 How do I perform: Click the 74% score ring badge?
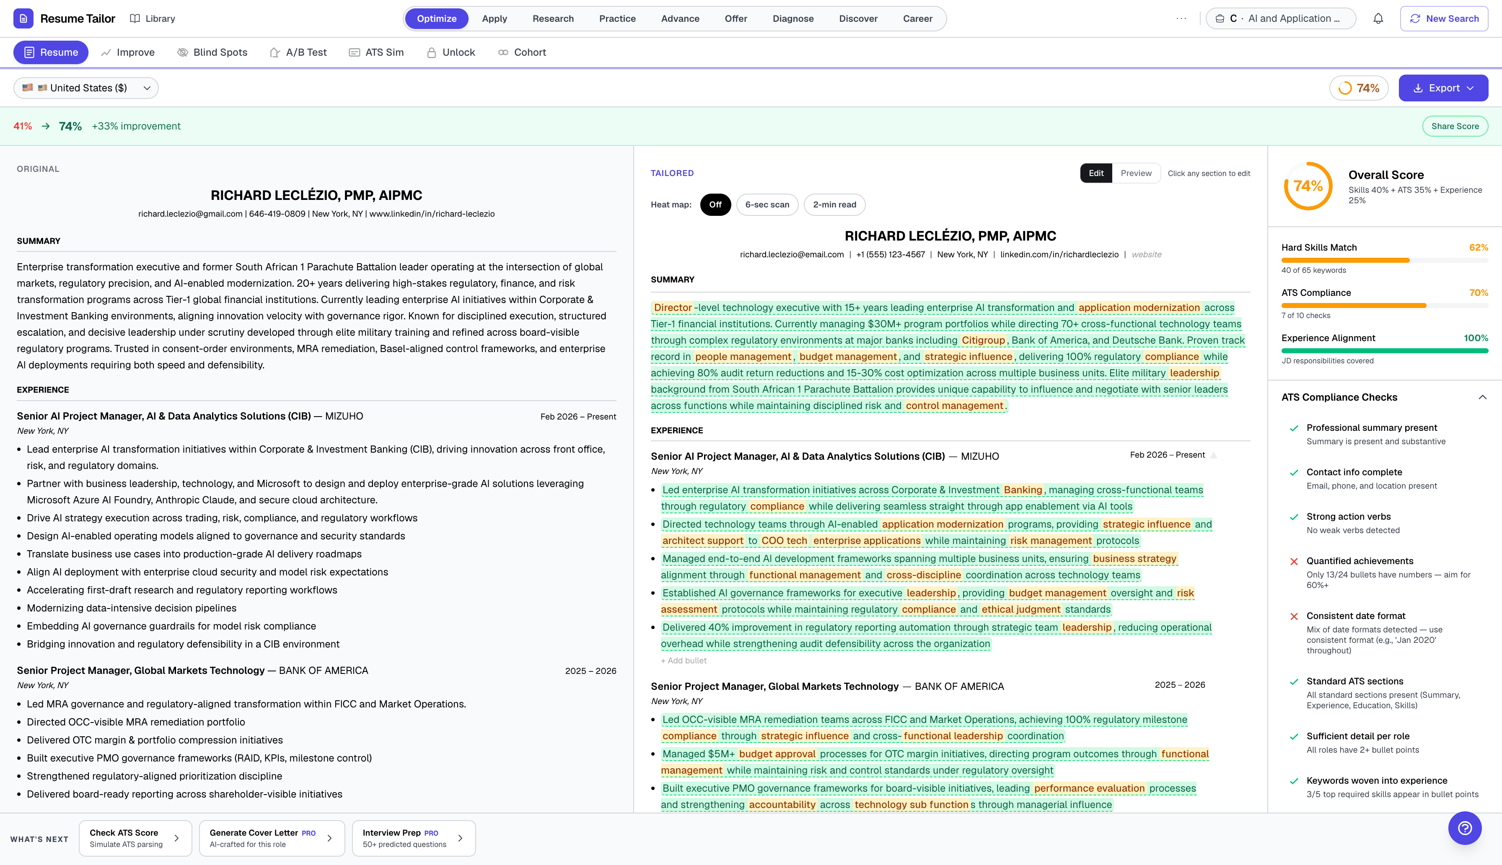[1358, 88]
